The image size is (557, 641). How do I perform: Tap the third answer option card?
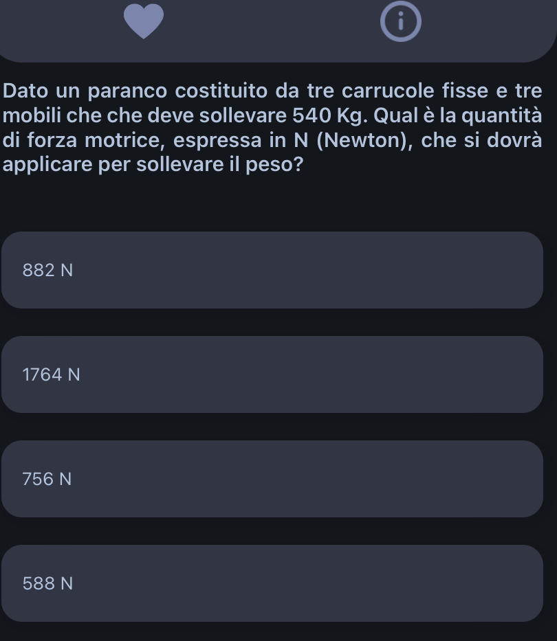pos(272,479)
